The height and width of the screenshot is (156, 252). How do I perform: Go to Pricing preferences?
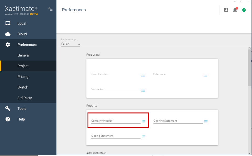tap(23, 77)
